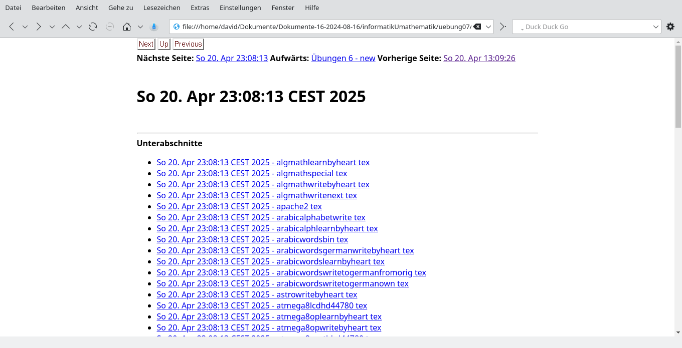Image resolution: width=682 pixels, height=348 pixels.
Task: Follow the Übungen 6 - new link
Action: tap(343, 58)
